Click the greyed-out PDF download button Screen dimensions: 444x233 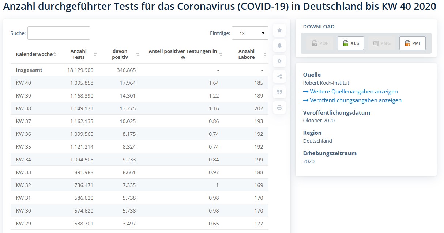click(x=320, y=43)
